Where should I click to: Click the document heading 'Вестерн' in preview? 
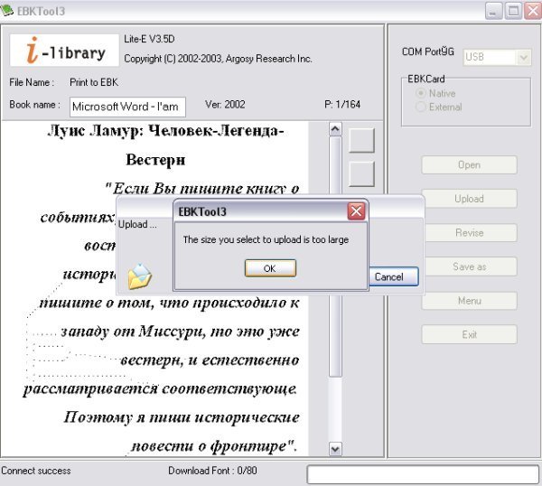tap(155, 160)
